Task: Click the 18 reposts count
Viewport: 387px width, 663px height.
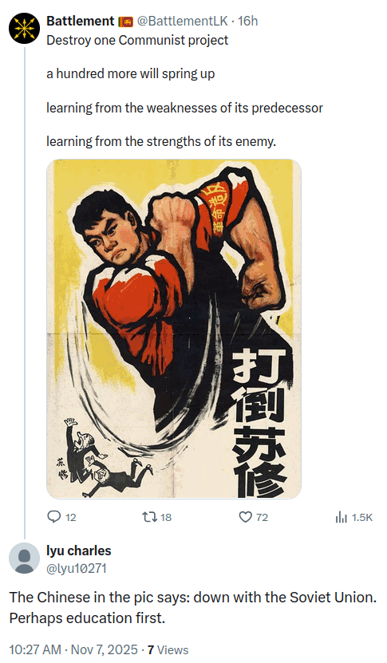Action: (x=166, y=517)
